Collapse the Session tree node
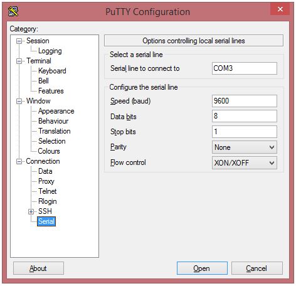296x286 pixels. point(19,41)
